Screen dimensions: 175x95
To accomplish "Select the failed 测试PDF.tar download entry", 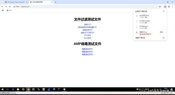I will click(150, 33).
